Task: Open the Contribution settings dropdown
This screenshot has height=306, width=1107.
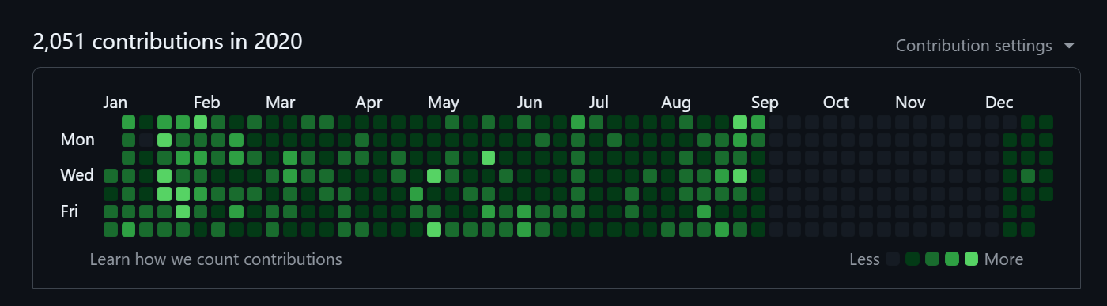Action: click(985, 46)
